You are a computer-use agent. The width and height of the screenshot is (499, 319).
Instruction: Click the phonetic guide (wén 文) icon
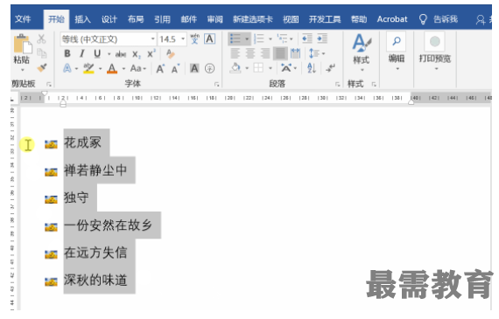point(194,39)
